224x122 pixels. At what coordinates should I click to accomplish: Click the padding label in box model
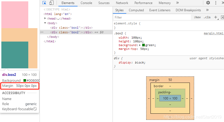(164, 92)
